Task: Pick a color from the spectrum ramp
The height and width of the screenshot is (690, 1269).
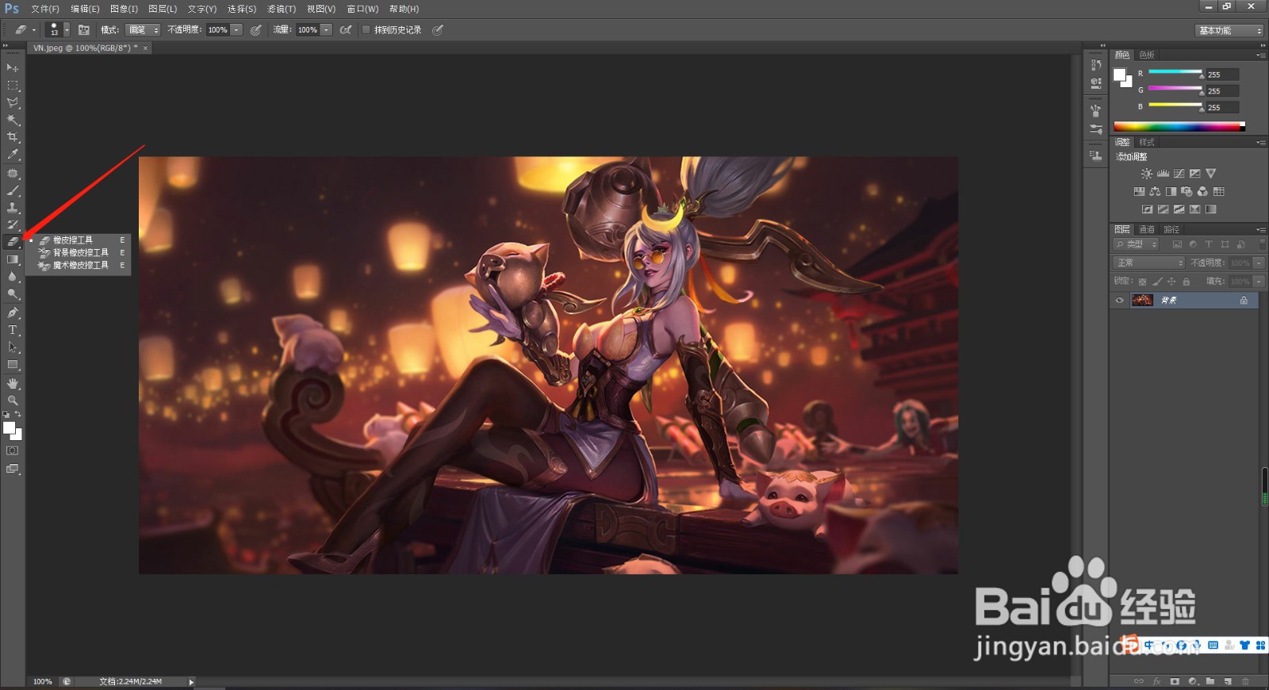Action: pos(1179,126)
